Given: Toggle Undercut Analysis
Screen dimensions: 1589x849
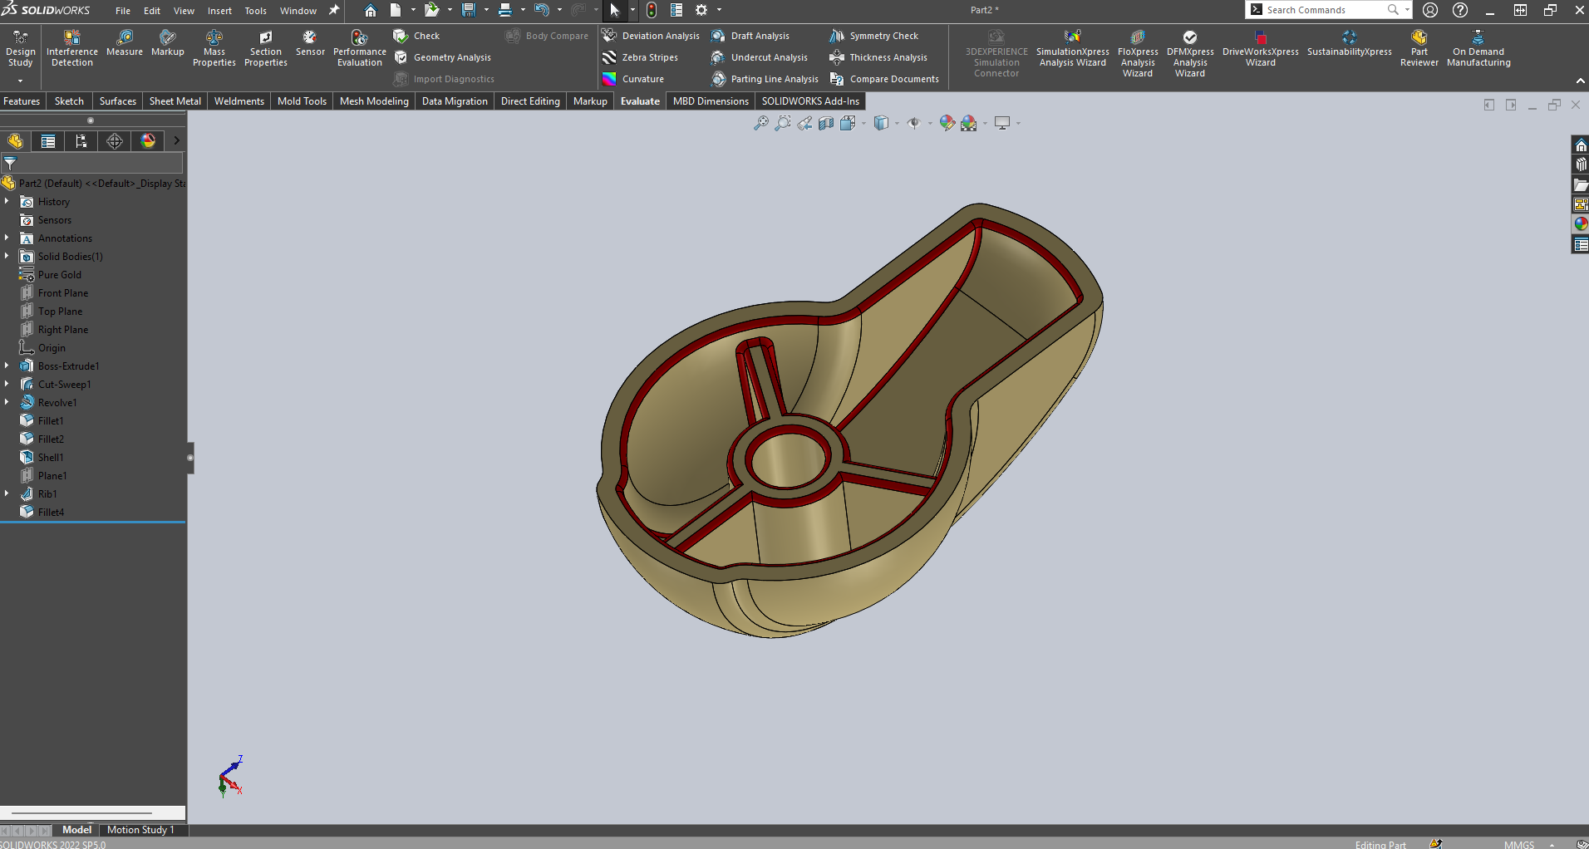Looking at the screenshot, I should (x=760, y=57).
